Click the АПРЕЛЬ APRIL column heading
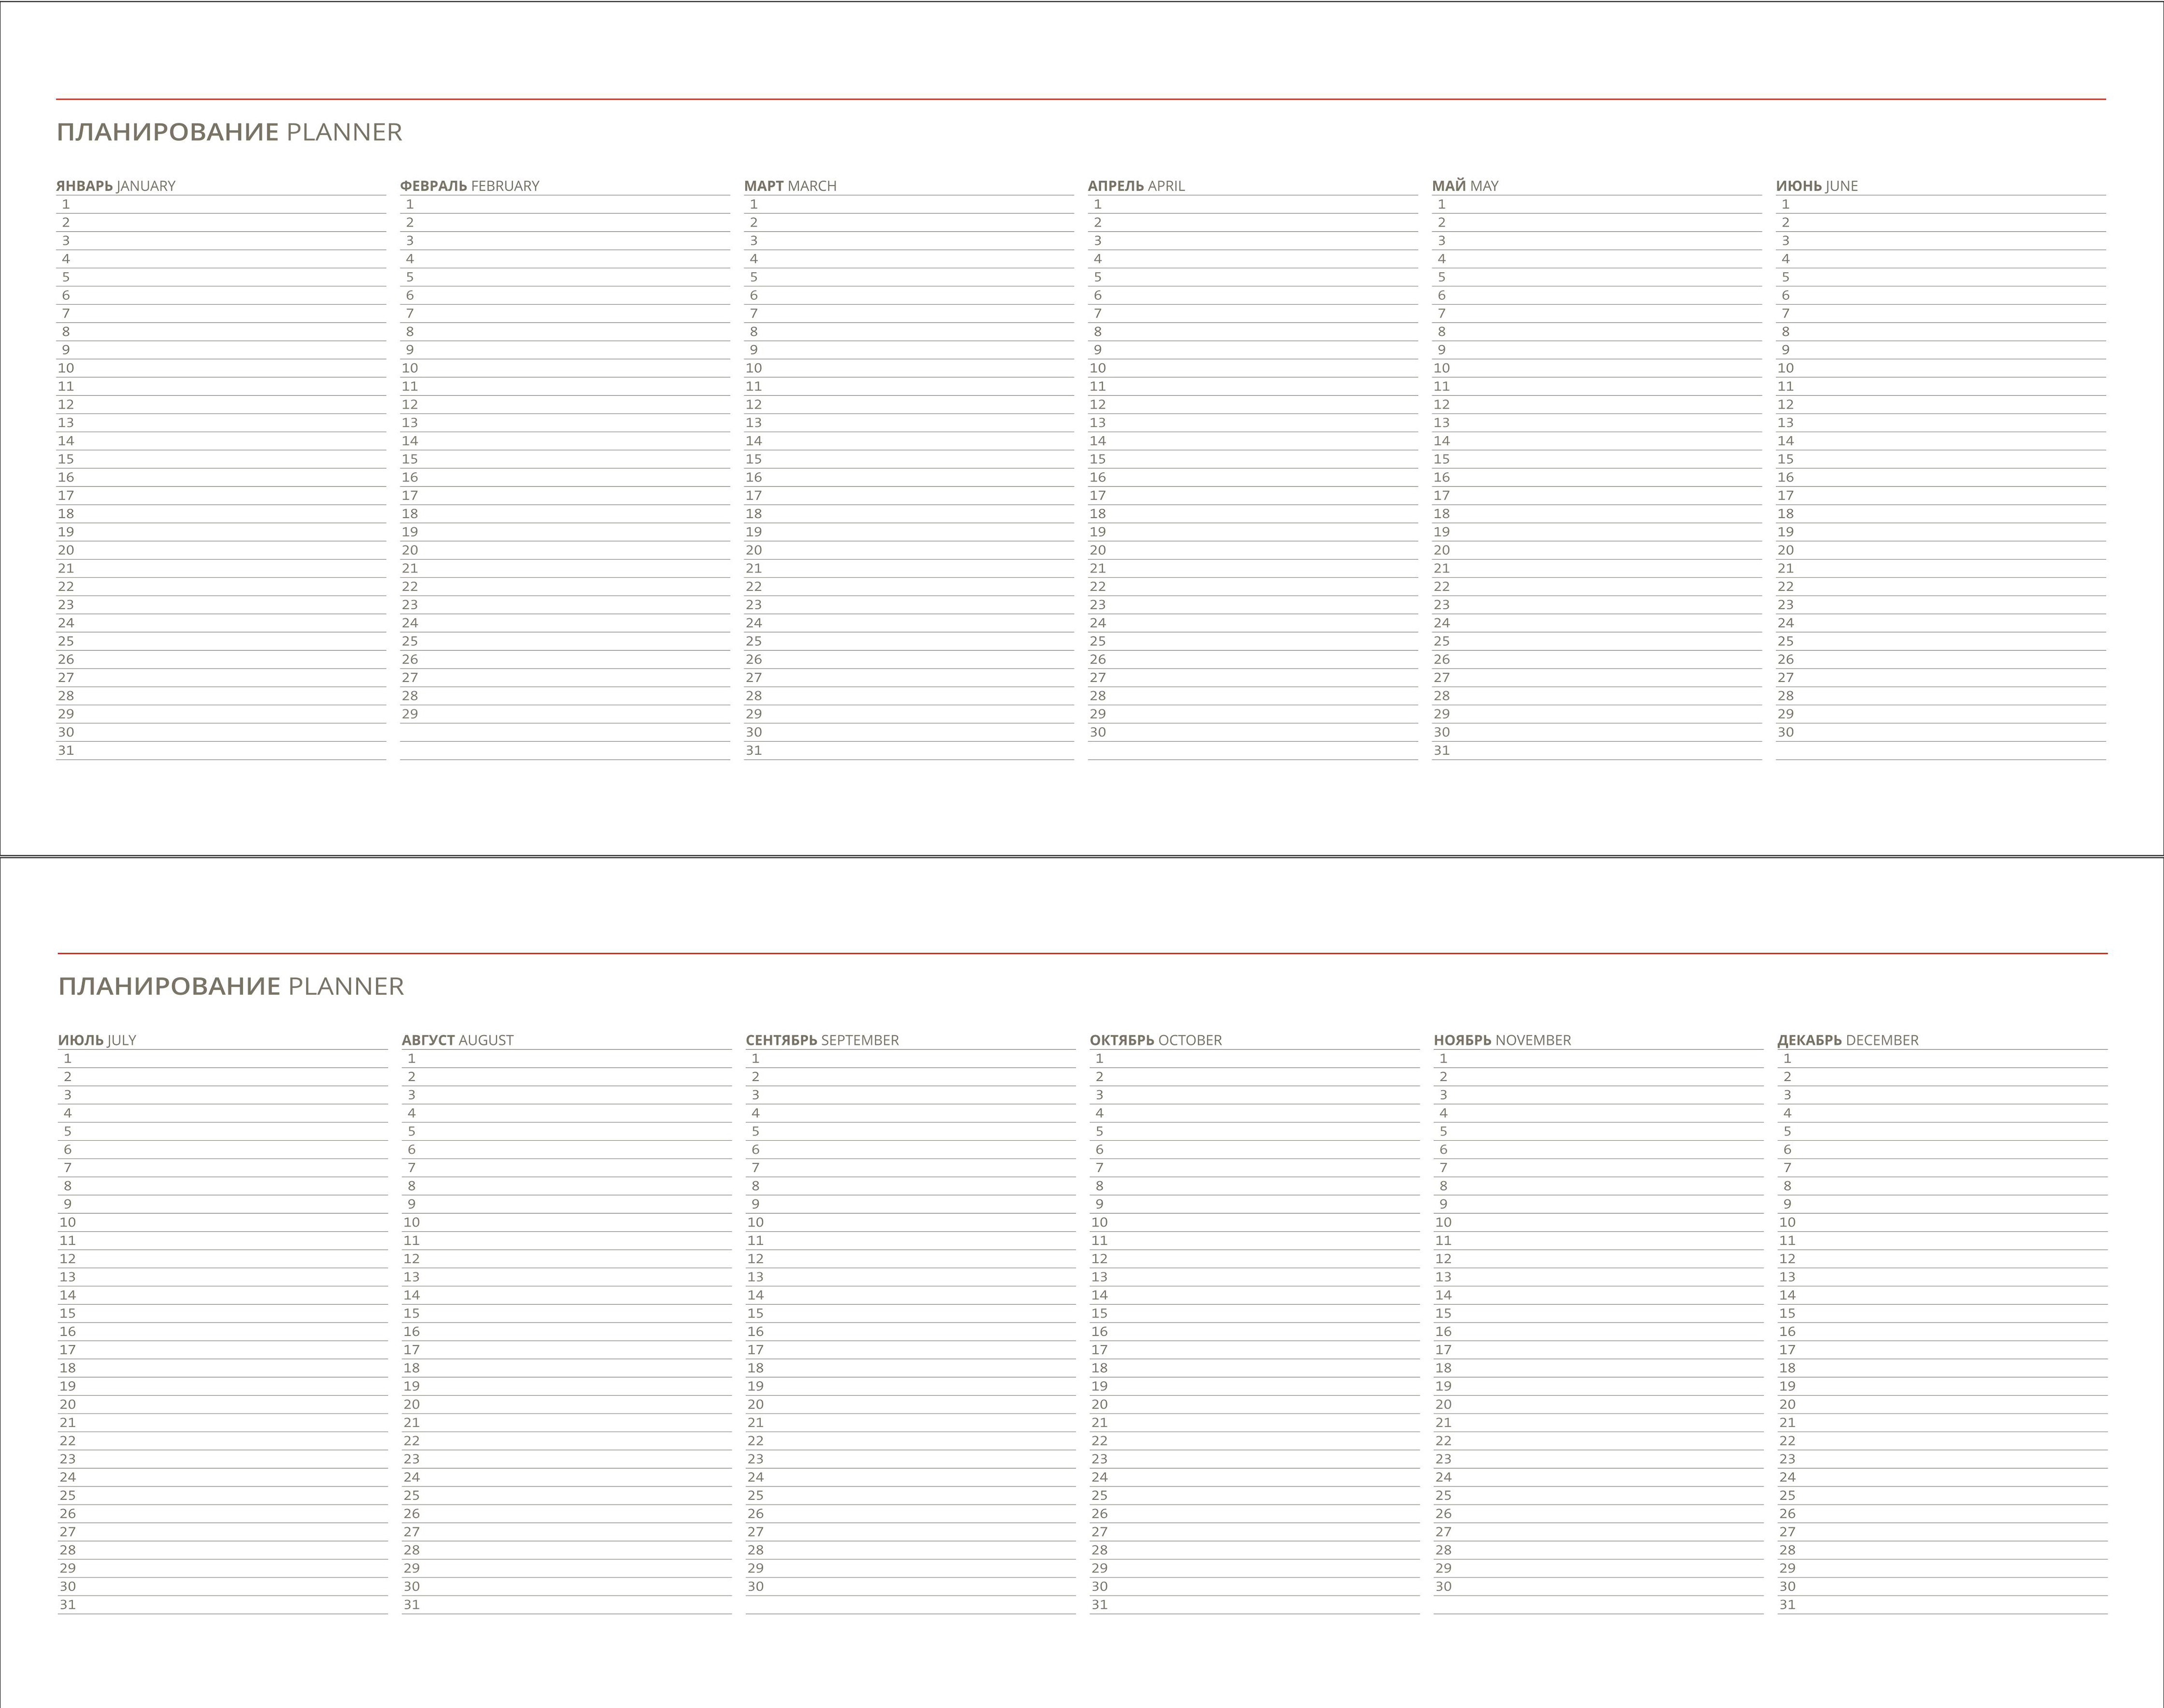This screenshot has width=2164, height=1708. click(1136, 186)
